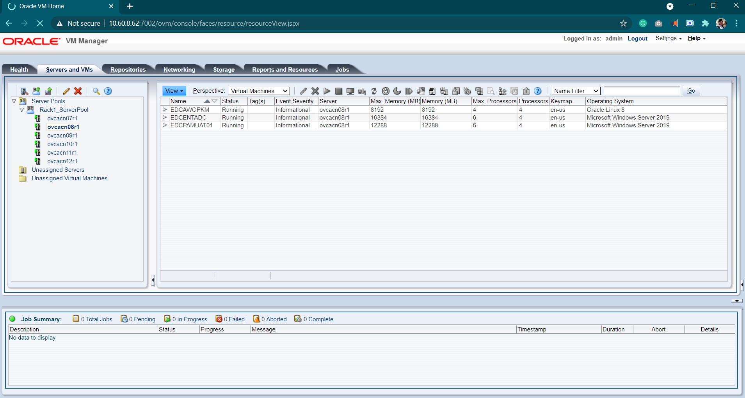Image resolution: width=745 pixels, height=398 pixels.
Task: Click the Start virtual machine play icon
Action: 327,91
